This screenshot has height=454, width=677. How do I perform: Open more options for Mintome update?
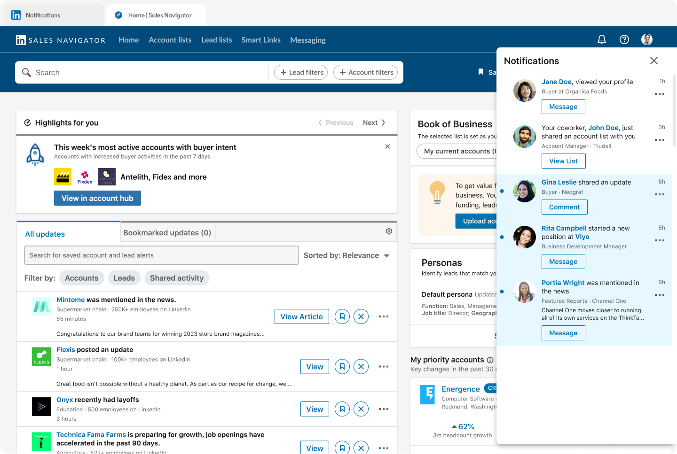click(384, 316)
